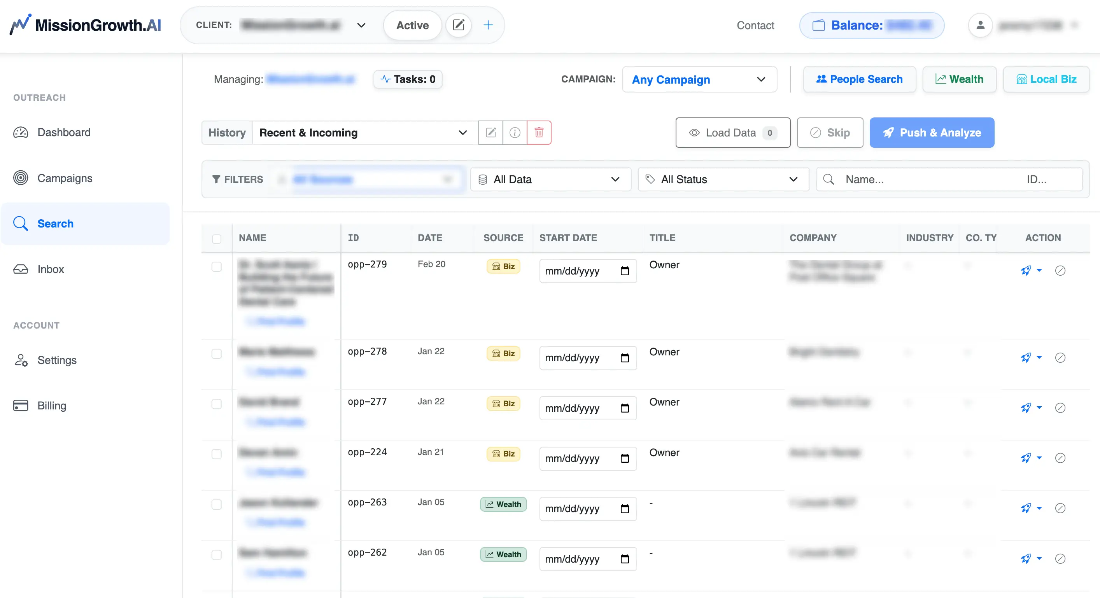This screenshot has height=598, width=1100.
Task: Skip opp-278 using its circle-slash icon
Action: coord(1061,358)
